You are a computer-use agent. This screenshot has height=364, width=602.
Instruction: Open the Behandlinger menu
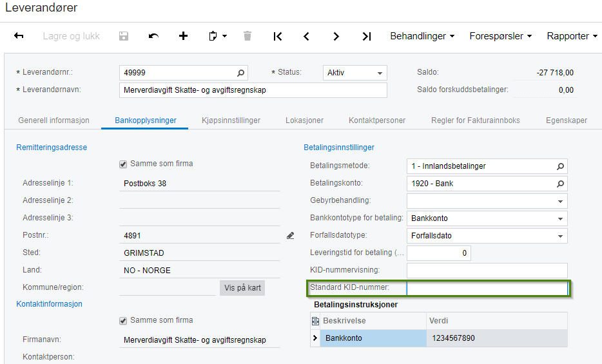pos(422,36)
